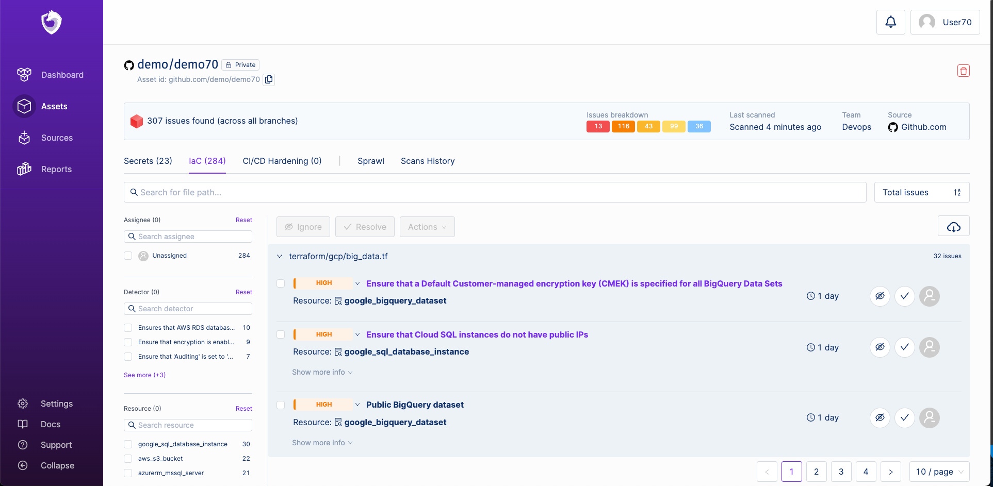
Task: Ignore the Public BigQuery dataset issue
Action: click(x=880, y=417)
